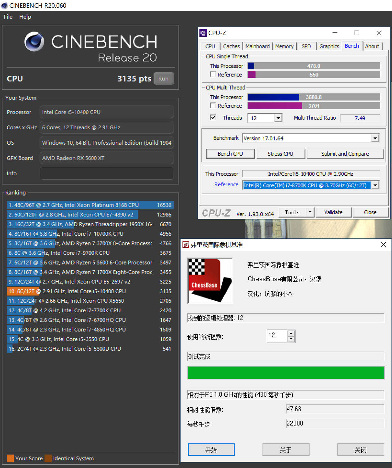Viewport: 392px width, 468px height.
Task: Click the ChessBase logo image
Action: 210,281
